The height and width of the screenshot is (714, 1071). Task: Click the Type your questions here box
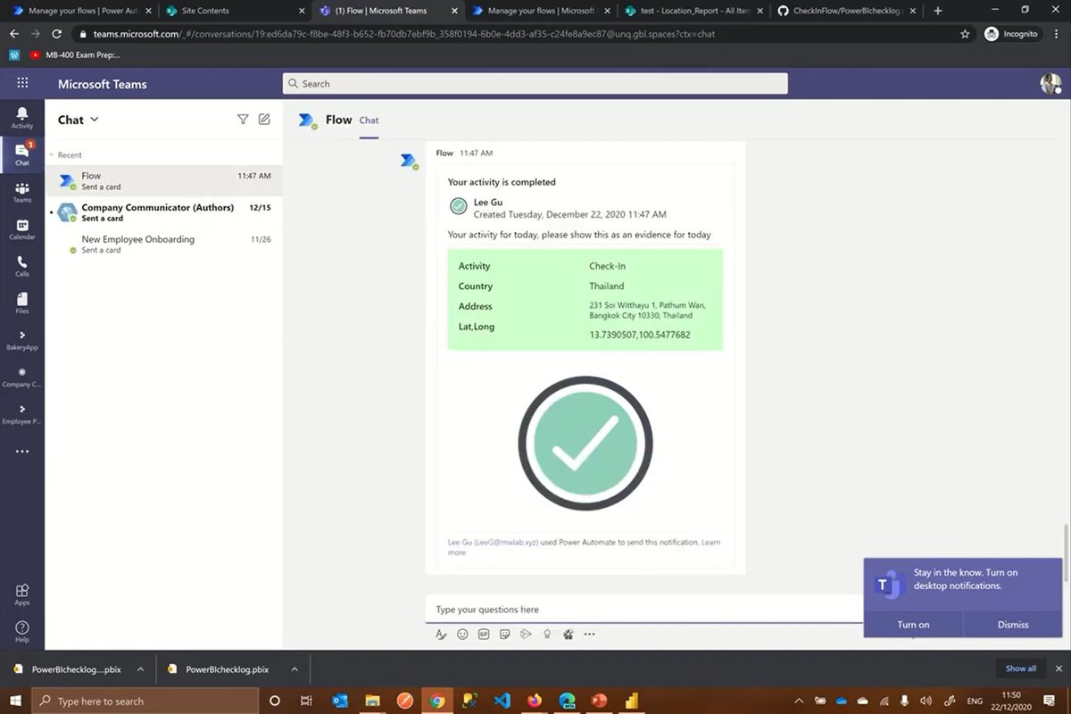point(643,609)
